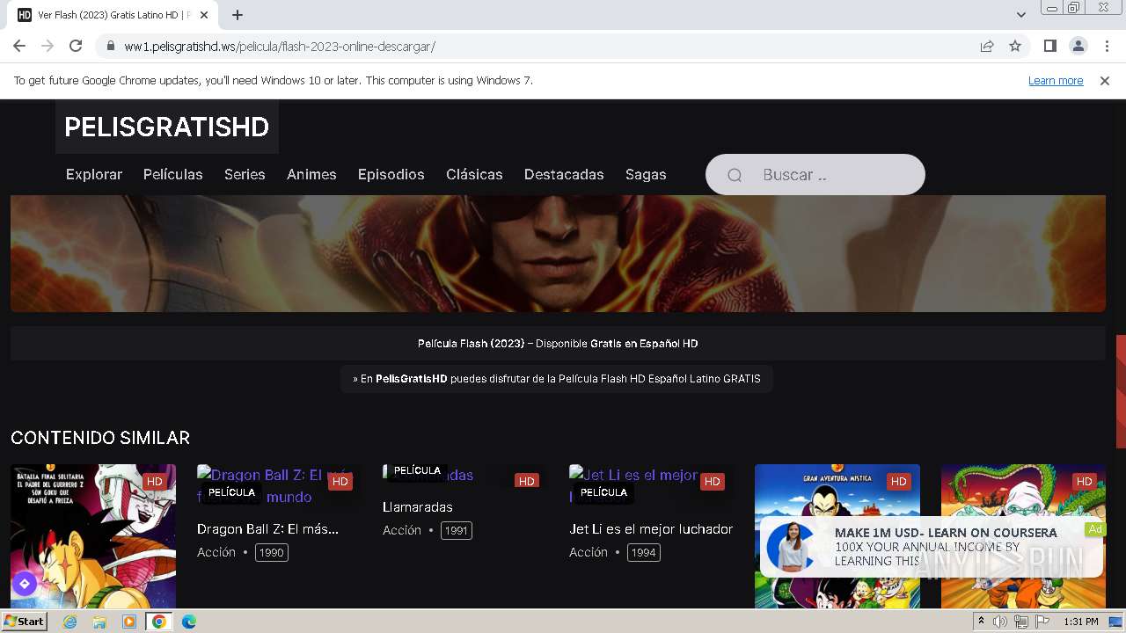The image size is (1126, 633).
Task: Go to the Episodios section
Action: [391, 174]
